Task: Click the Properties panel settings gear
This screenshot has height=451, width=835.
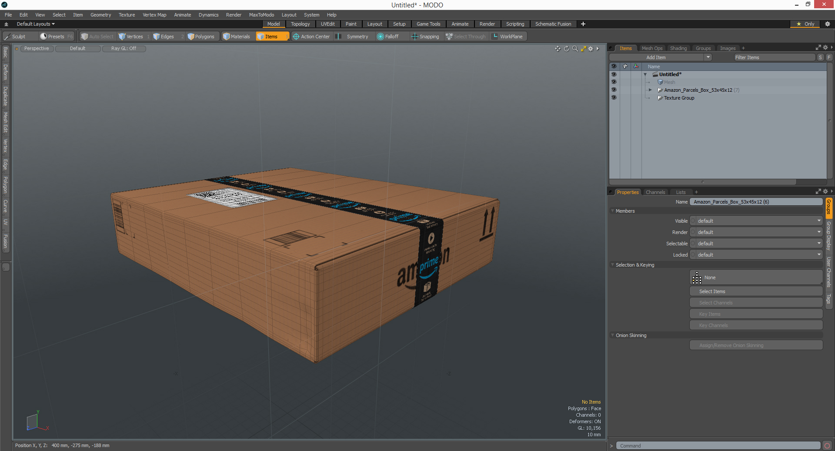Action: 825,192
